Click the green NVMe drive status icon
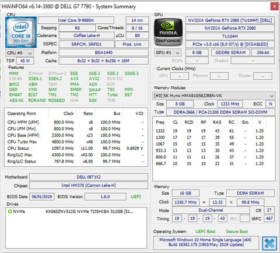The height and width of the screenshot is (253, 280). (x=10, y=211)
